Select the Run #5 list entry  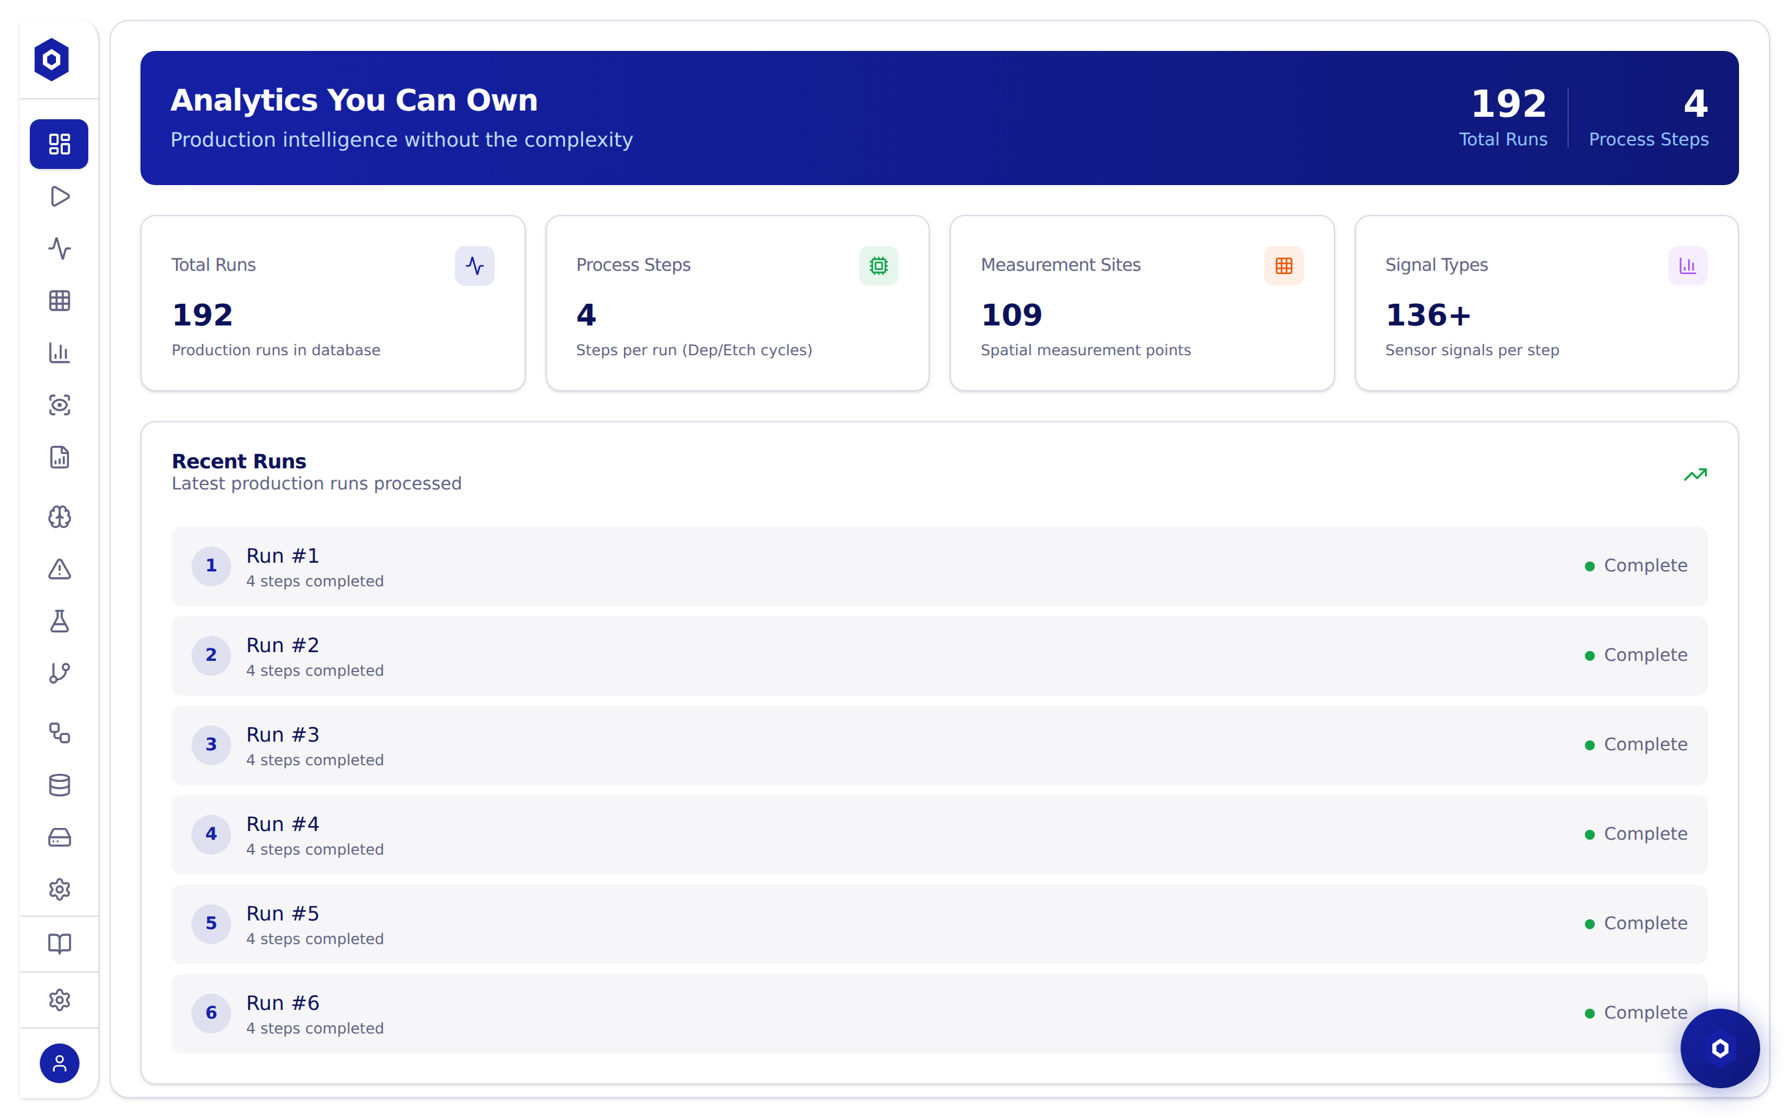939,924
